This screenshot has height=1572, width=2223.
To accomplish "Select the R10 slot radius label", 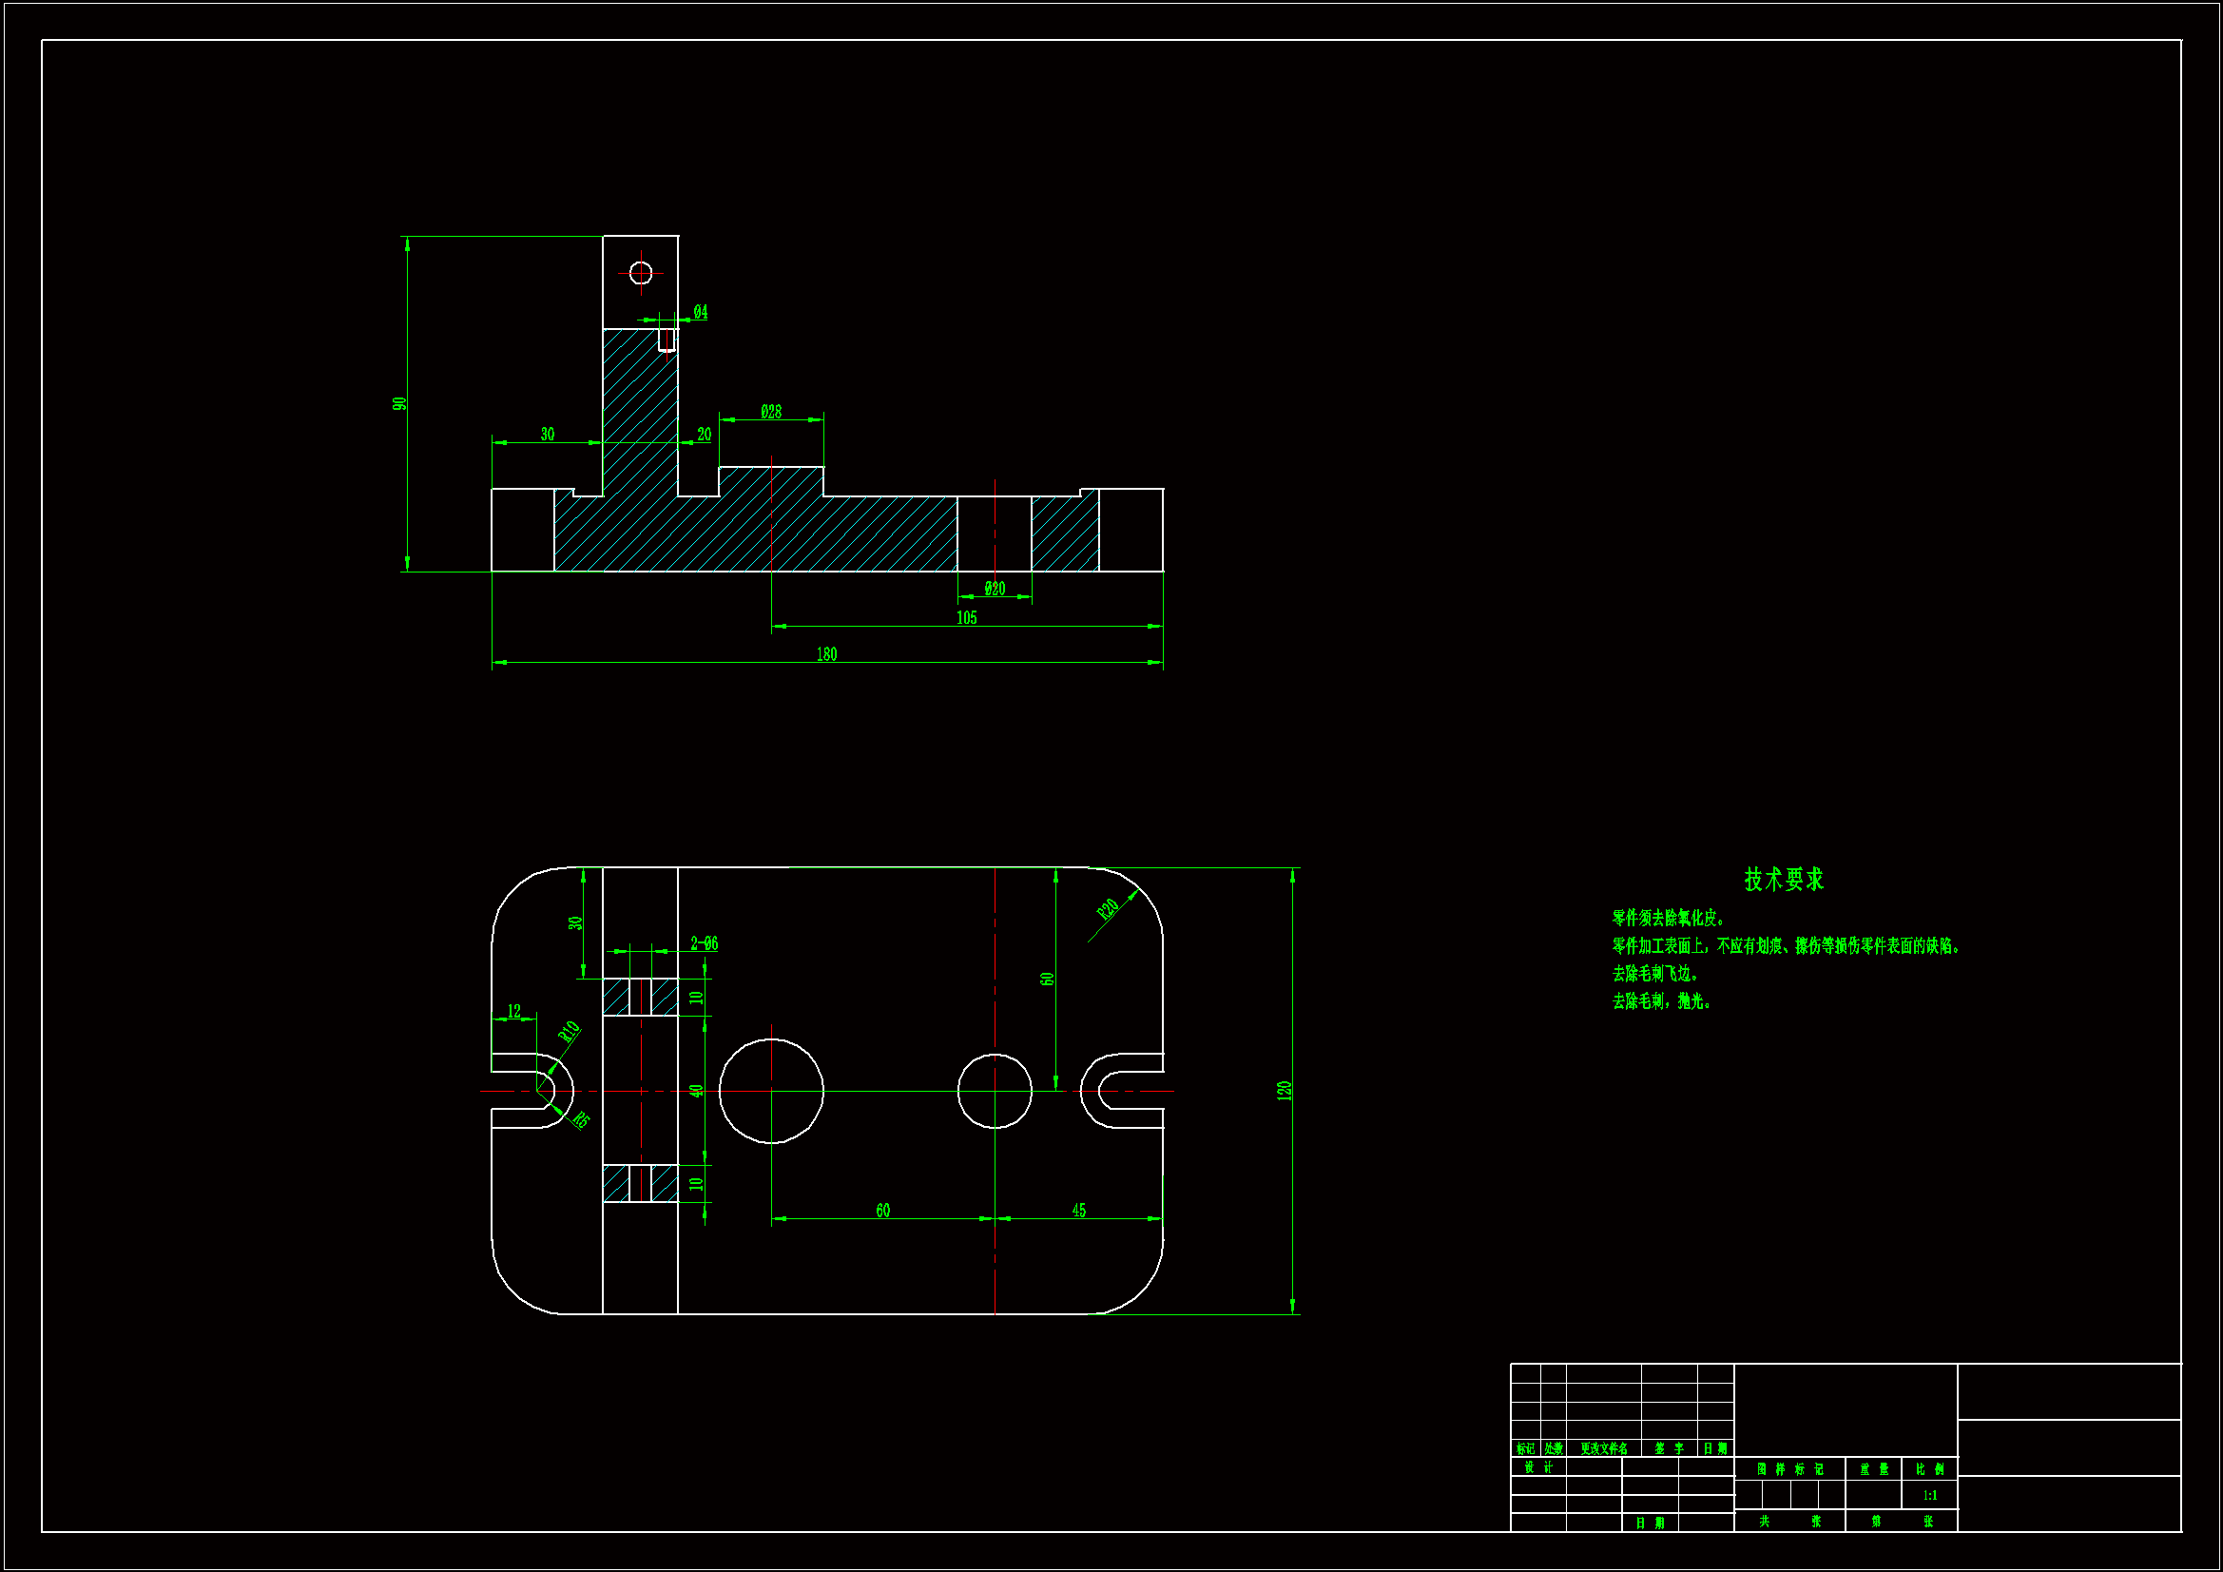I will coord(570,1032).
